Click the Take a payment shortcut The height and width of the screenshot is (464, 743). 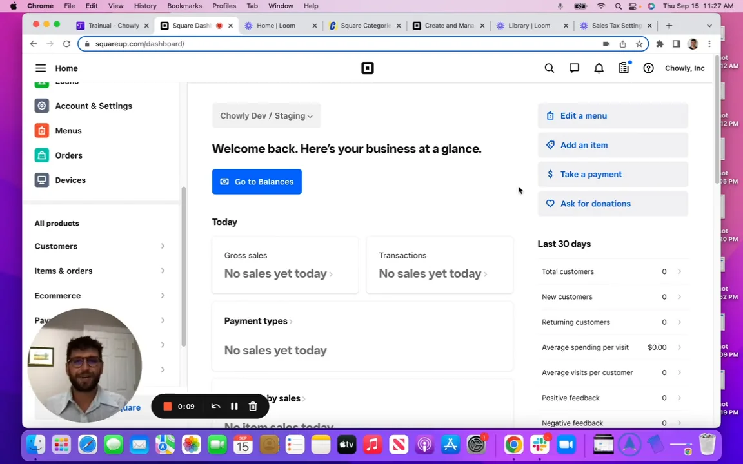613,174
